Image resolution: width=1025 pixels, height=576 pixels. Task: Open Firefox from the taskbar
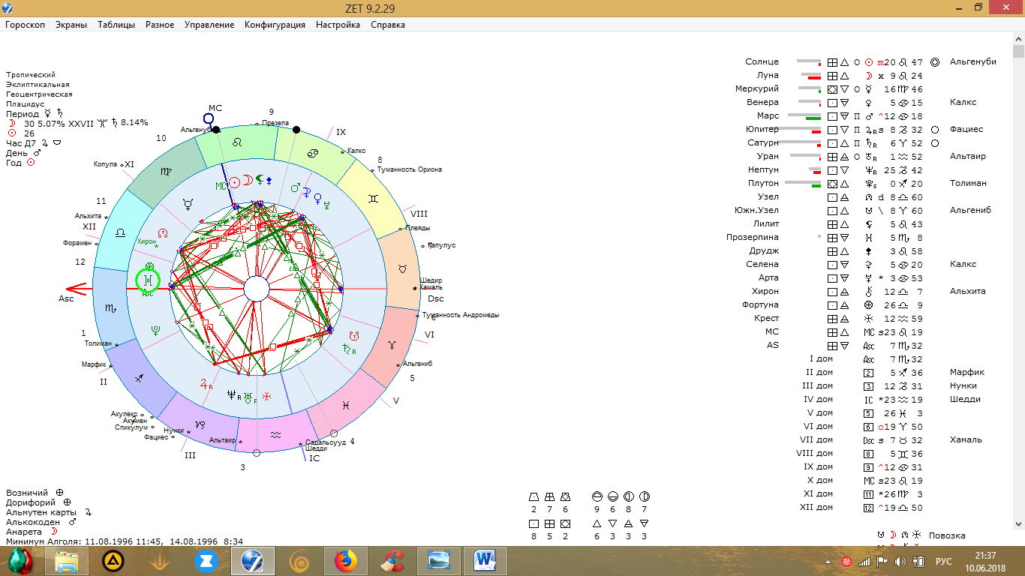[345, 560]
